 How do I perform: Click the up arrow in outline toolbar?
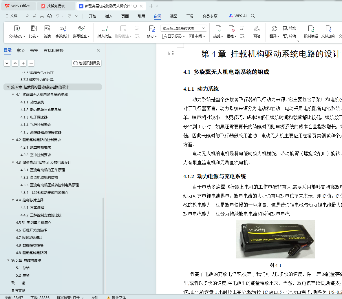point(15,63)
